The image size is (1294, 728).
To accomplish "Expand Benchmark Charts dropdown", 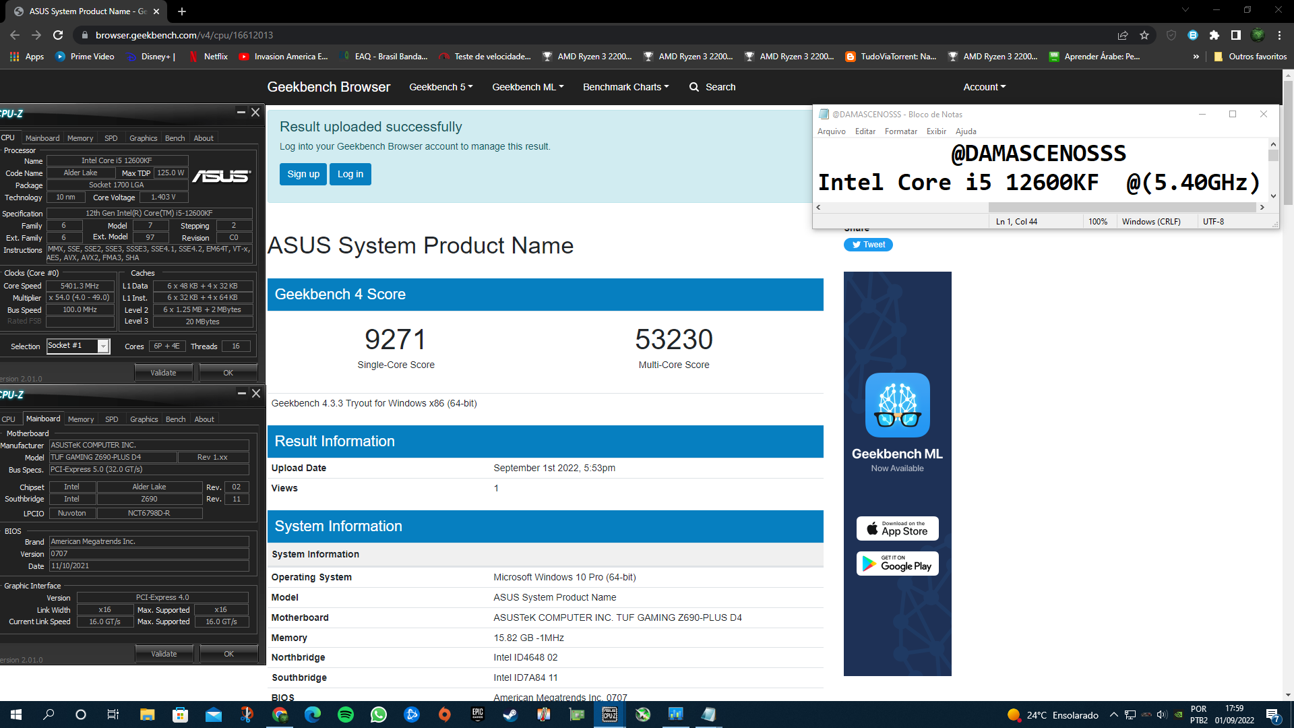I will [x=626, y=87].
